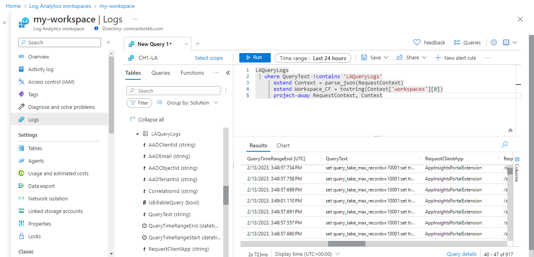
Task: Click the search magnifier icon in results
Action: (505, 145)
